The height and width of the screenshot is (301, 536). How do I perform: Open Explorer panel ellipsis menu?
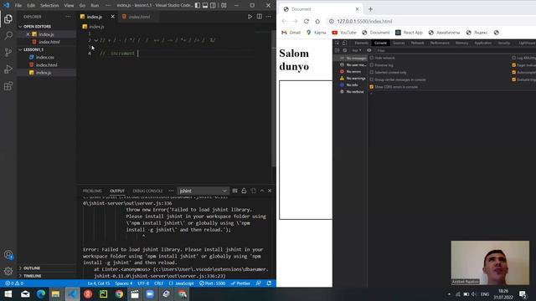tap(68, 17)
